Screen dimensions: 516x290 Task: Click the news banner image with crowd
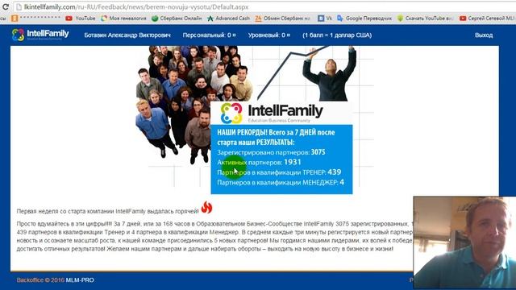pos(255,120)
